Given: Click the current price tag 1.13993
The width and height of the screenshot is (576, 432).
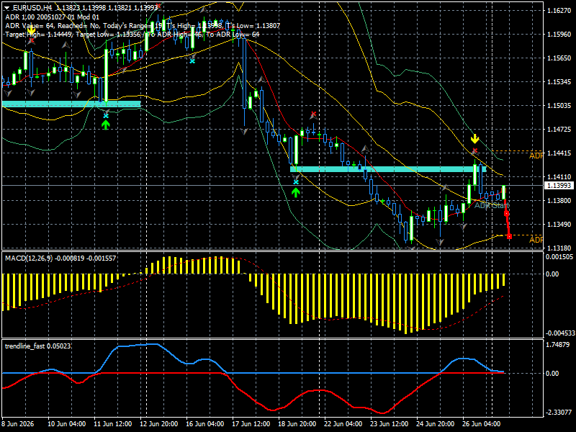Looking at the screenshot, I should [x=559, y=186].
